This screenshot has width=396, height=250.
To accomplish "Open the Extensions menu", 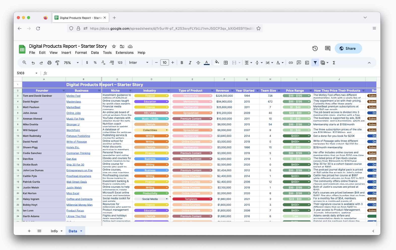I will [x=125, y=53].
